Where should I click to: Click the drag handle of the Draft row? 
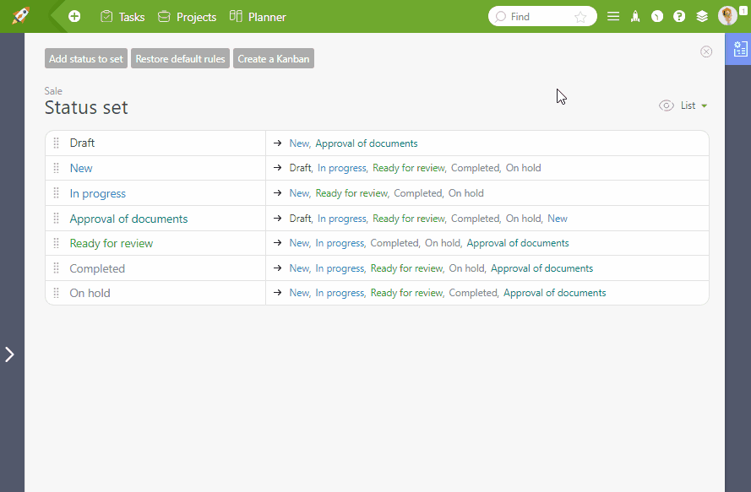[56, 143]
